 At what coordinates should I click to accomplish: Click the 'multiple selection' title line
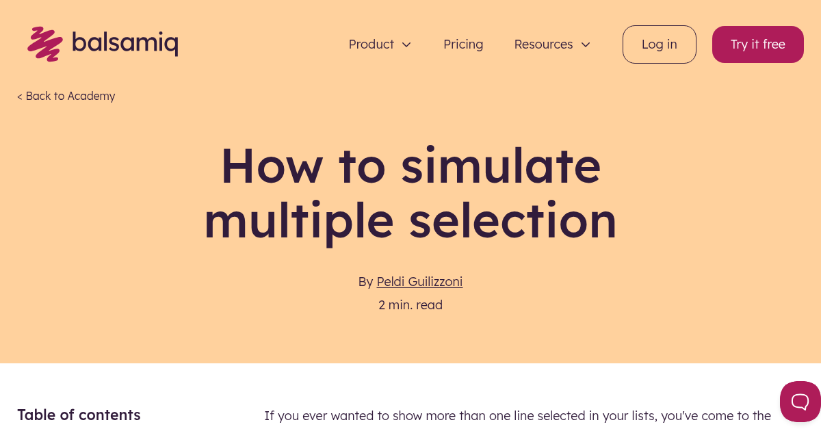[410, 220]
